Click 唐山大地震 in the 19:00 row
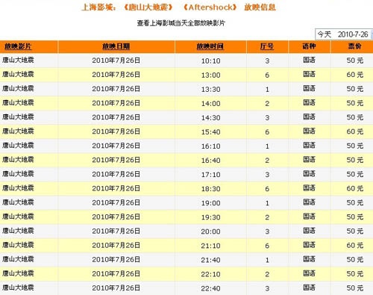The image size is (373, 295). click(18, 202)
